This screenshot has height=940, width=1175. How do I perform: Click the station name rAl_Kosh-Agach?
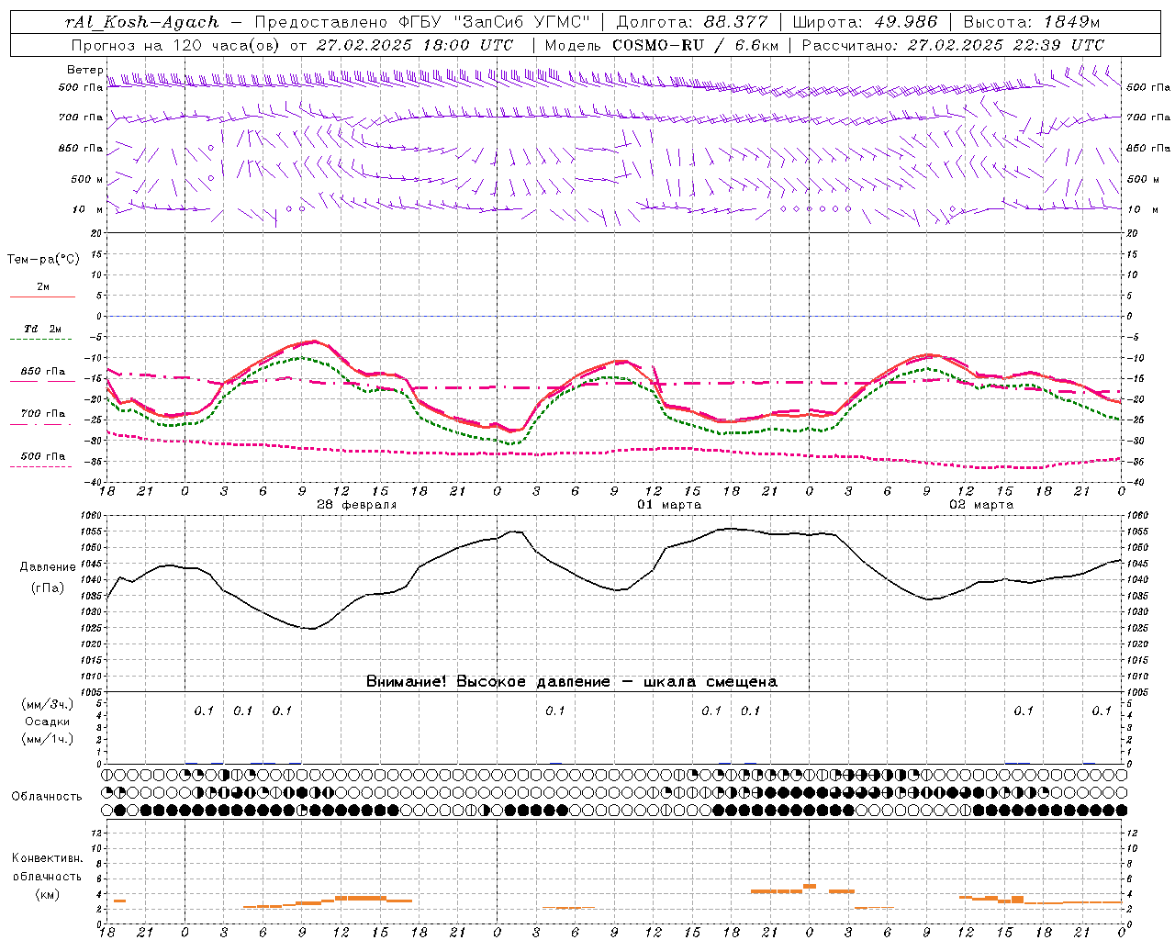coord(142,22)
